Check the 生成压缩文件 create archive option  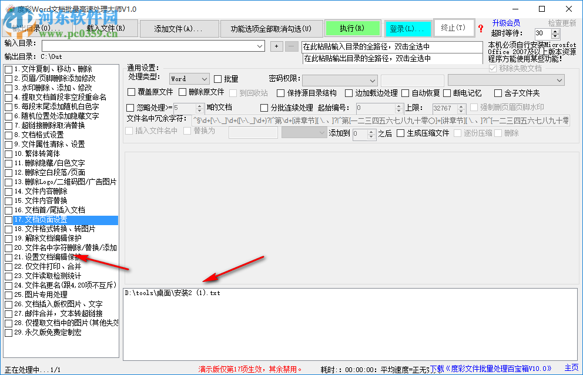point(400,132)
